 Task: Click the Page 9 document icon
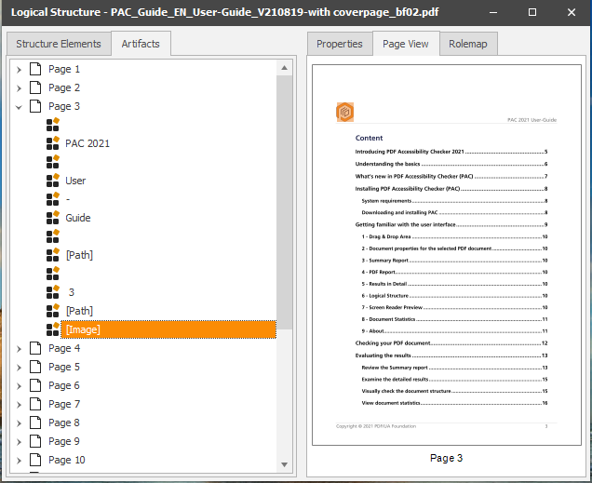tap(35, 441)
